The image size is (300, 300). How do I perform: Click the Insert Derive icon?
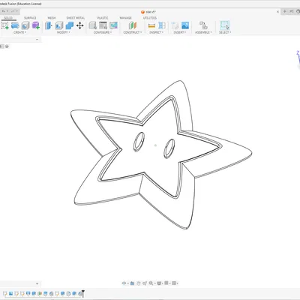click(175, 25)
